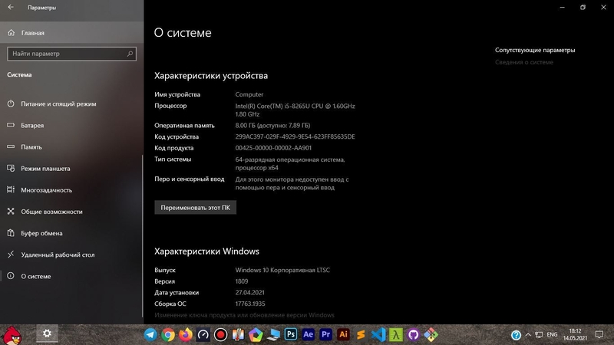
Task: Launch Premiere Pro from the taskbar
Action: (x=325, y=334)
